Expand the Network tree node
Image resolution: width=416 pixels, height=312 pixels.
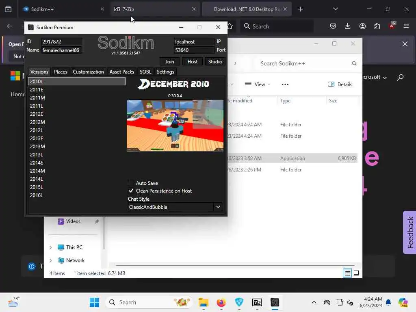[x=50, y=260]
